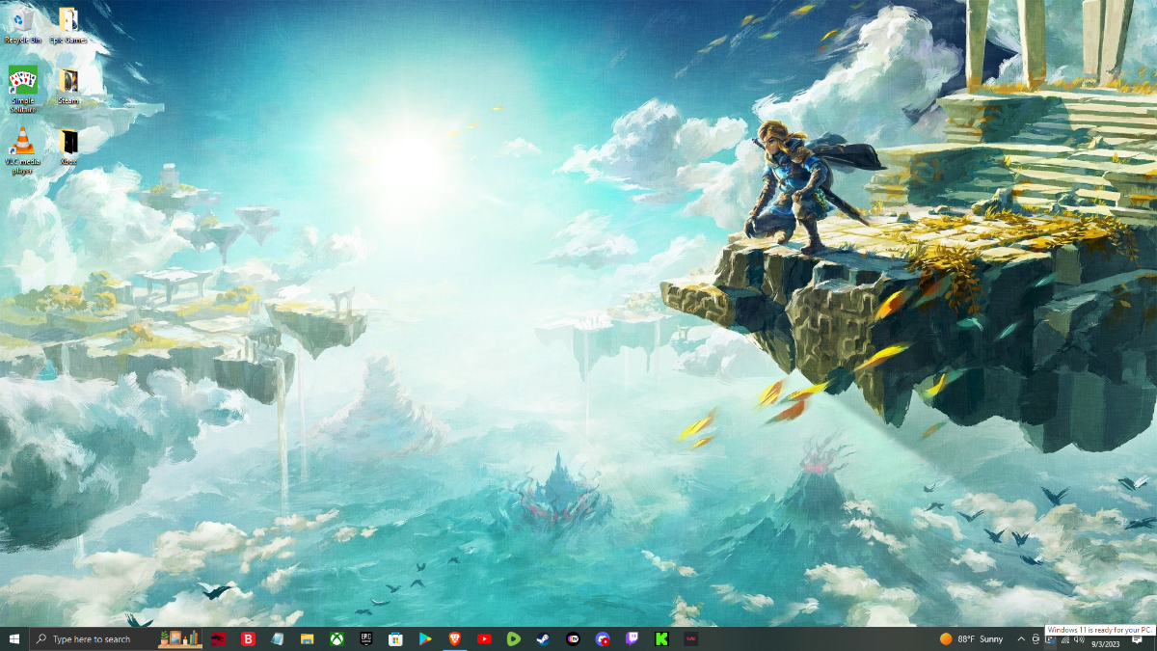Open Microsoft Store from the taskbar

395,638
